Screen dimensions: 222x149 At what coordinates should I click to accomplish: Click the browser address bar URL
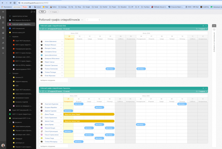point(35,3)
